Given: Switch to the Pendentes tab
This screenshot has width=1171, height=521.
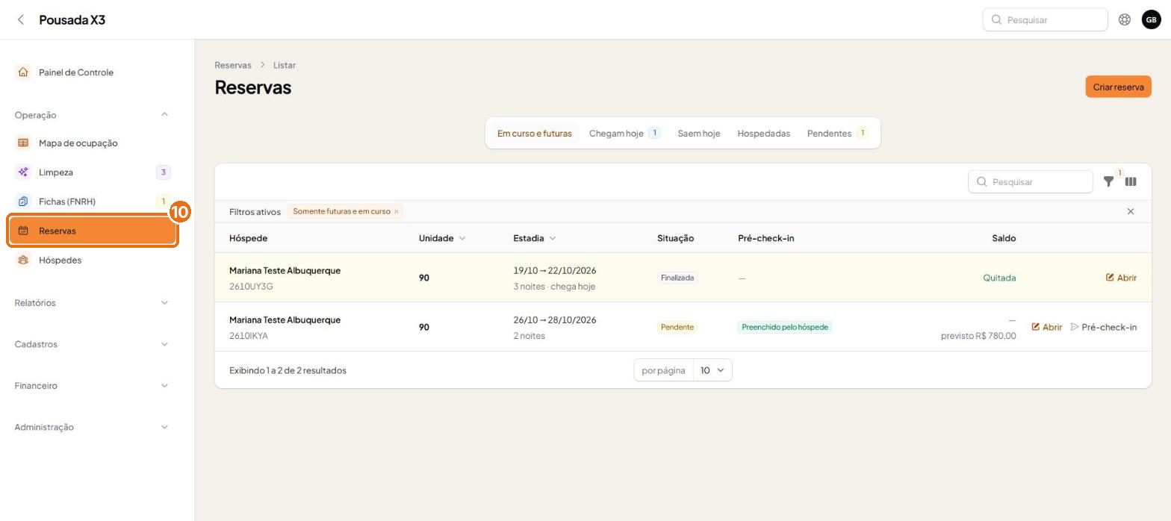Looking at the screenshot, I should click(837, 134).
